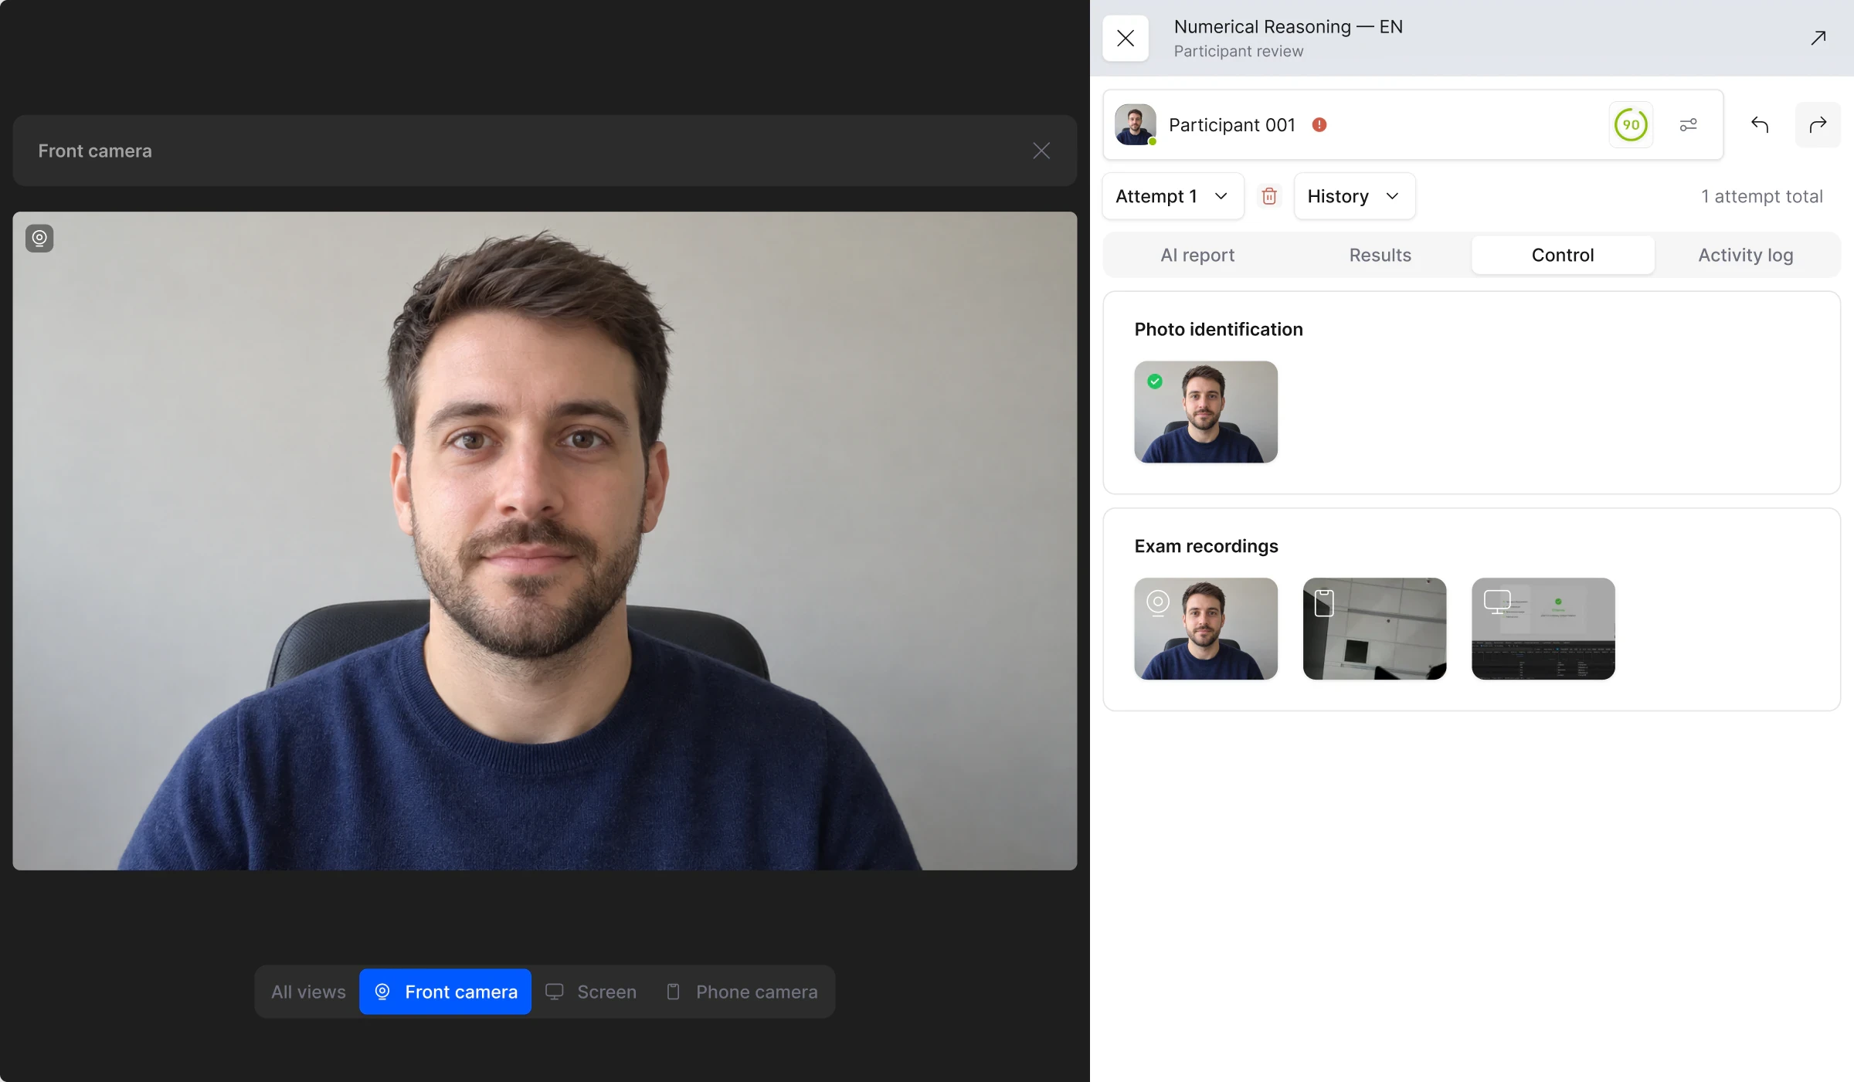Click the Participant 001 name

[x=1232, y=124]
